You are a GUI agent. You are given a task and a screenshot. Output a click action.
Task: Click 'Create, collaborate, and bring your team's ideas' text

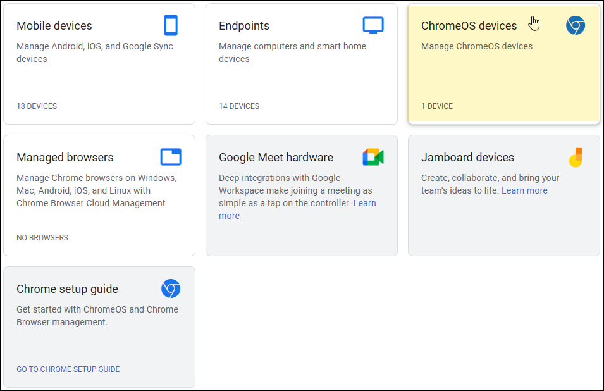[x=490, y=184]
